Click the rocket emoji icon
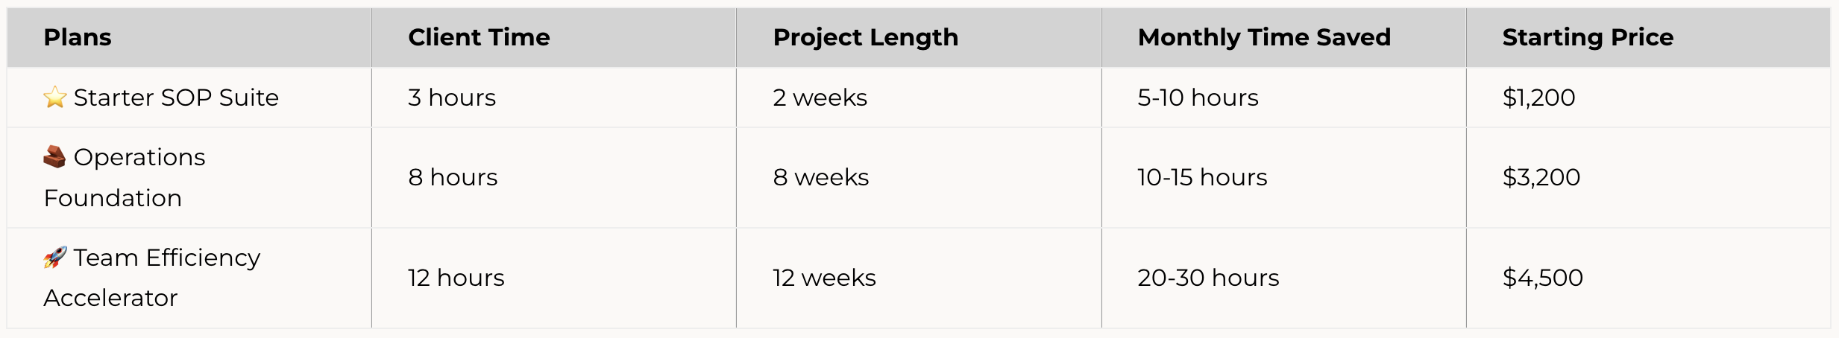Image resolution: width=1839 pixels, height=338 pixels. click(55, 258)
